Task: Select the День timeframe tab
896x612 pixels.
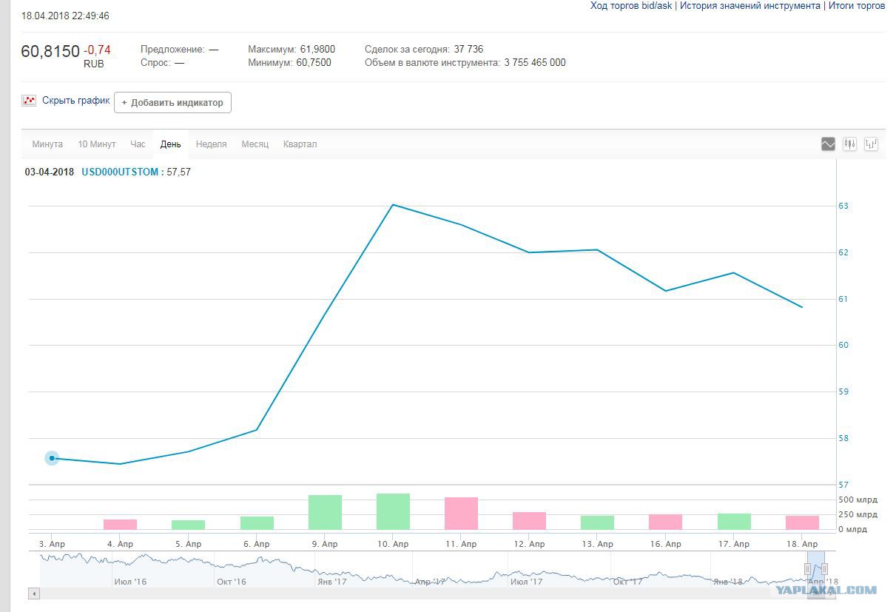Action: click(x=170, y=144)
